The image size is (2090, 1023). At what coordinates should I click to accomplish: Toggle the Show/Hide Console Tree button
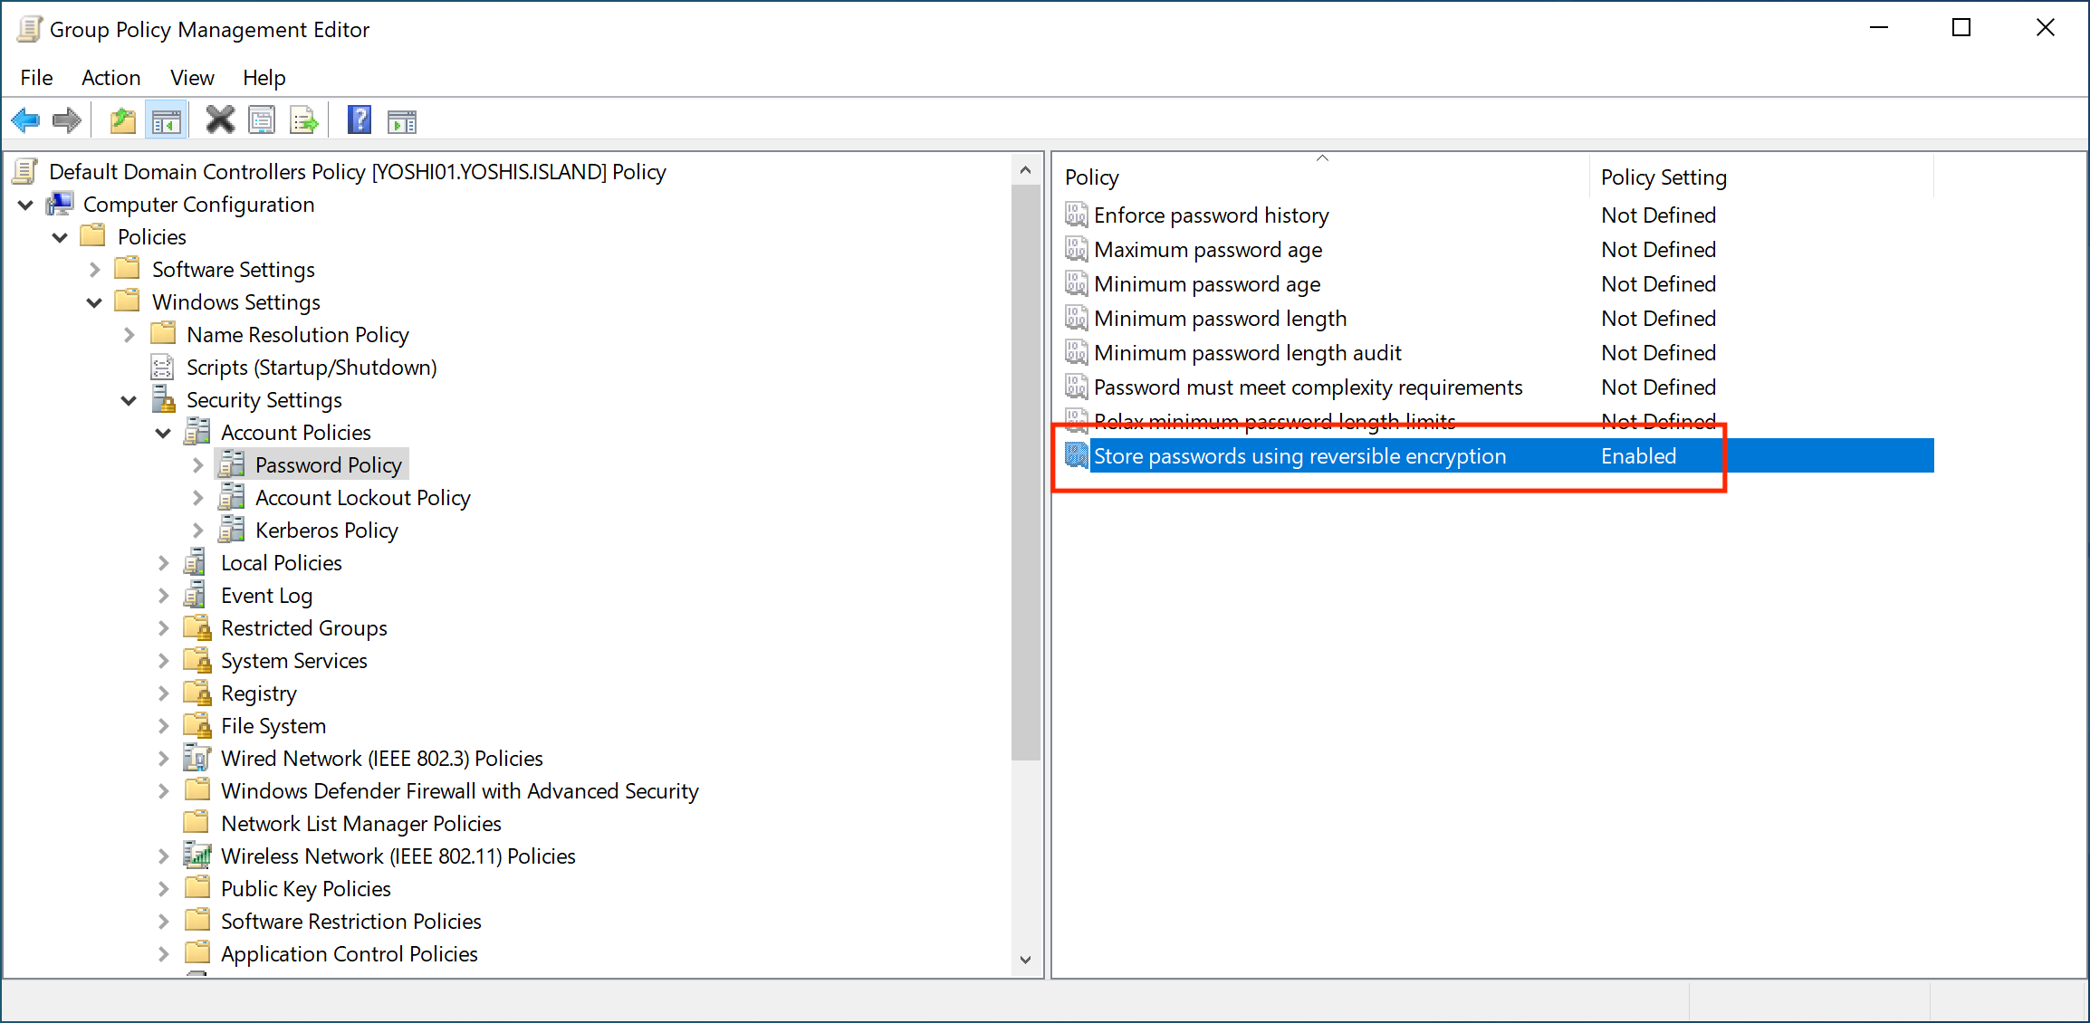pos(166,120)
